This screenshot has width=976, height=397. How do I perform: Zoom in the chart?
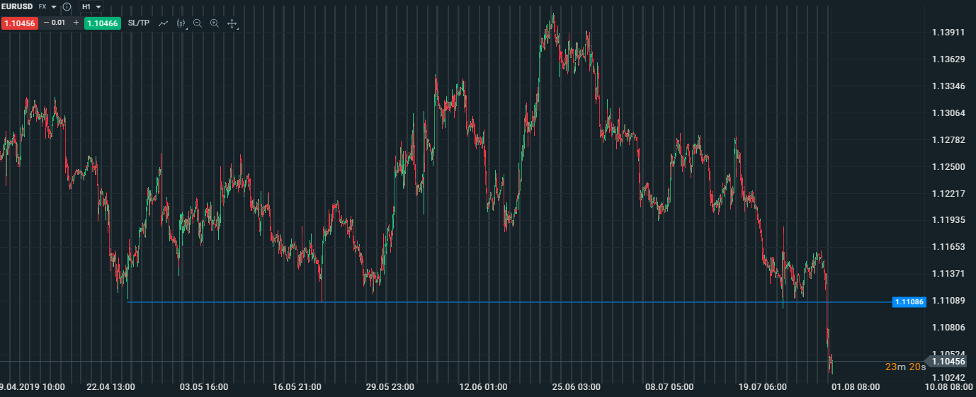tap(215, 23)
